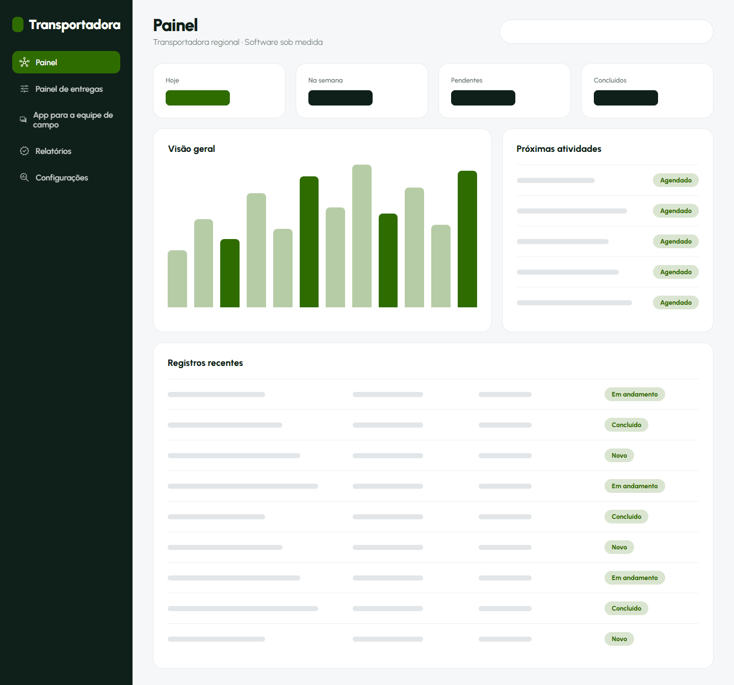Focus the search field at the top
Screen dimensions: 734x685
pyautogui.click(x=607, y=32)
